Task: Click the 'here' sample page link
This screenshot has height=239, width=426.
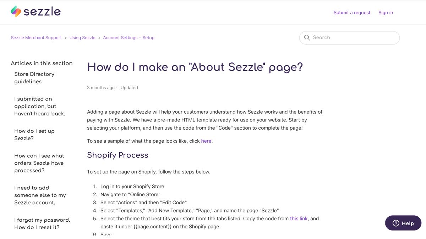Action: click(206, 141)
